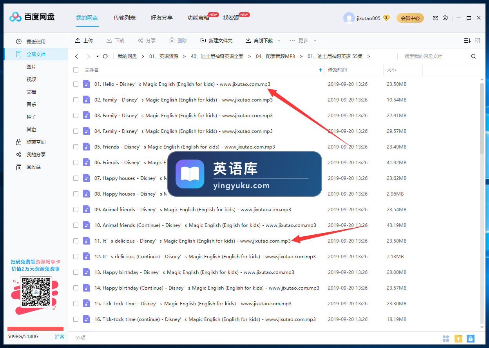Go back with the left arrow
The image size is (489, 348).
click(x=77, y=56)
